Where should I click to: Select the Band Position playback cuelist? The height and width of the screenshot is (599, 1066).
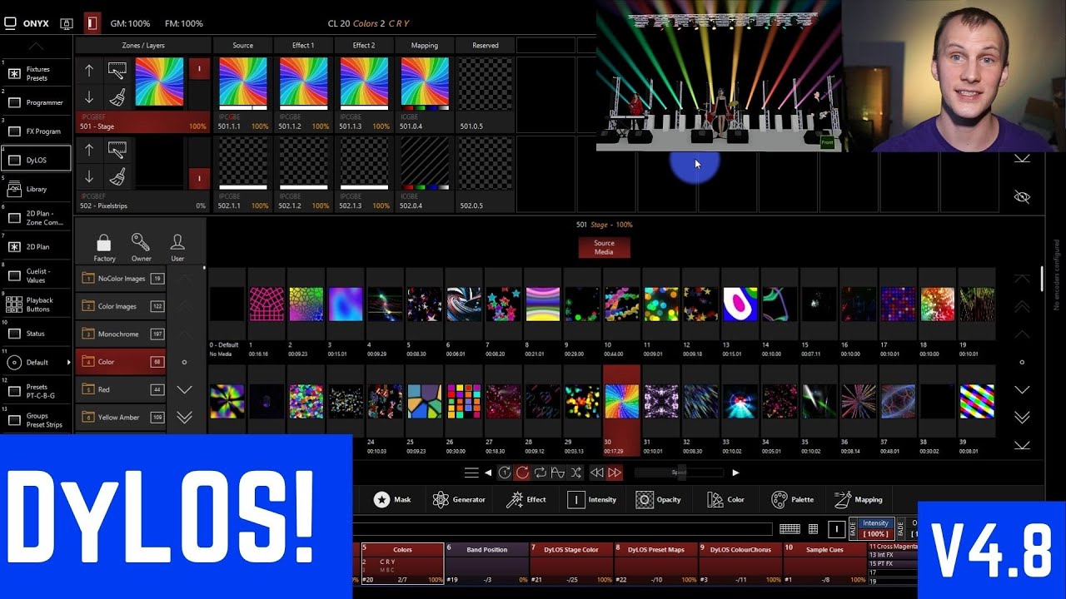pos(486,562)
